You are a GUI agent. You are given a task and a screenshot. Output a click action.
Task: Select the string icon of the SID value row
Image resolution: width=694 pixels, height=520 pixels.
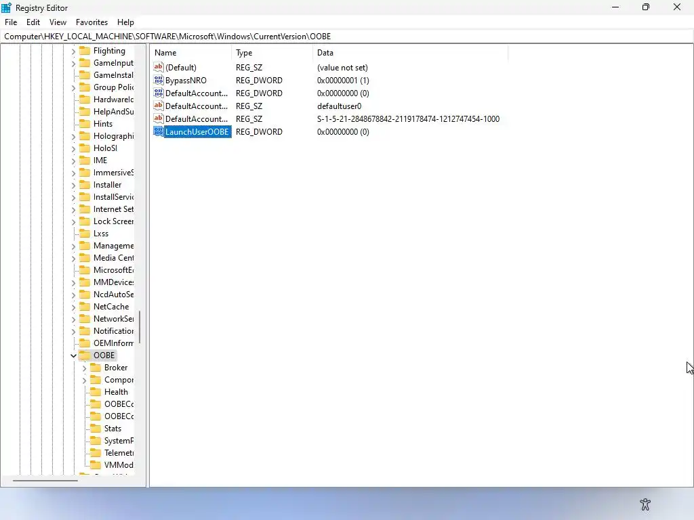point(159,118)
